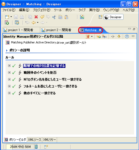Click the fast view icon in status bar
This screenshot has width=139, height=150.
pos(46,147)
